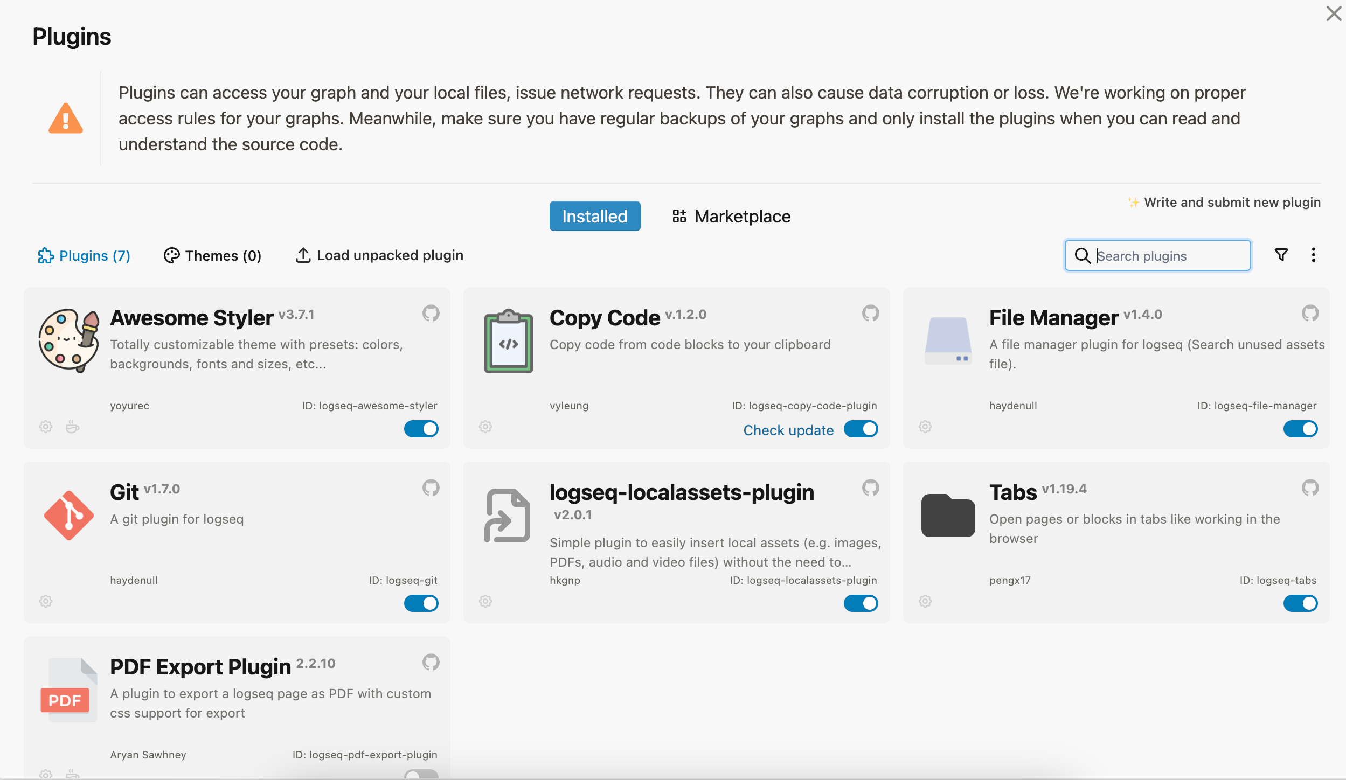Open the three-dot more options menu
1346x780 pixels.
click(1314, 255)
